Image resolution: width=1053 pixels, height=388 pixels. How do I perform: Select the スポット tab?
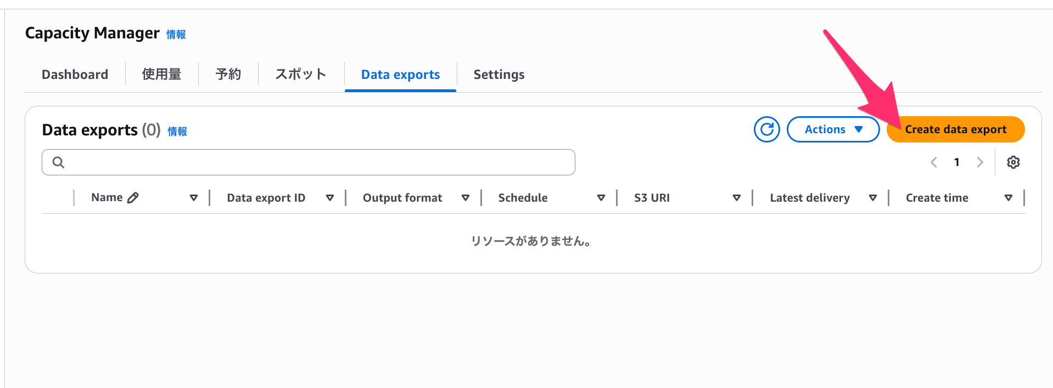click(300, 75)
